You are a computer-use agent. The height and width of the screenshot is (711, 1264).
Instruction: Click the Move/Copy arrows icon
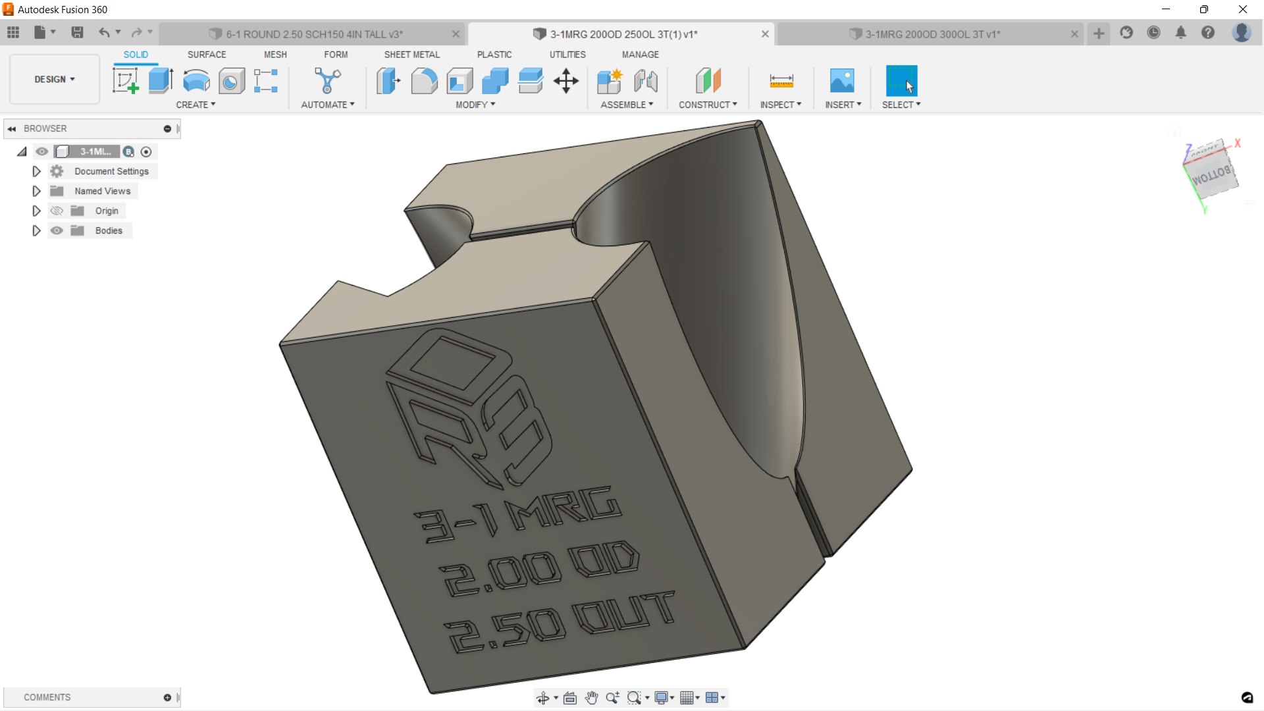(566, 81)
